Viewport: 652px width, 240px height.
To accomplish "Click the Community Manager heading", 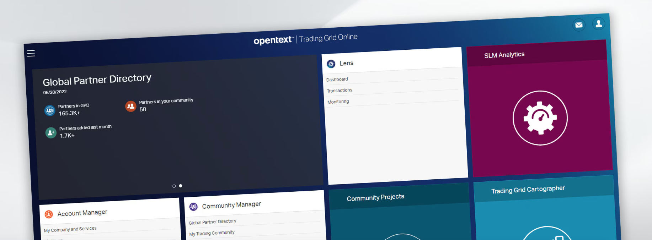I will 231,205.
